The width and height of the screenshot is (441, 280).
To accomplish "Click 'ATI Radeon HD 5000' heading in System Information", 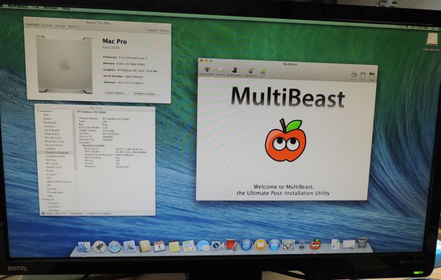I will click(91, 112).
